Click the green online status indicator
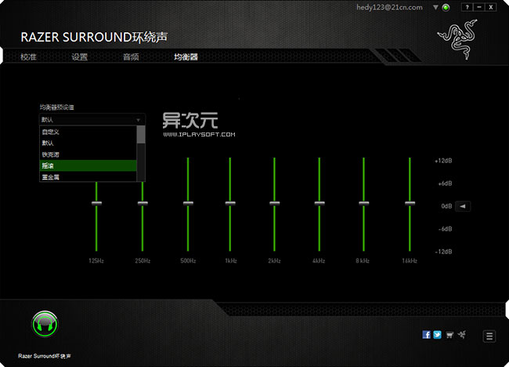Viewport: 509px width, 367px height. 446,8
